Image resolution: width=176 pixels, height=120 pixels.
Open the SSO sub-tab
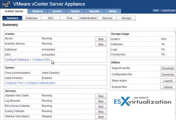coord(50,18)
